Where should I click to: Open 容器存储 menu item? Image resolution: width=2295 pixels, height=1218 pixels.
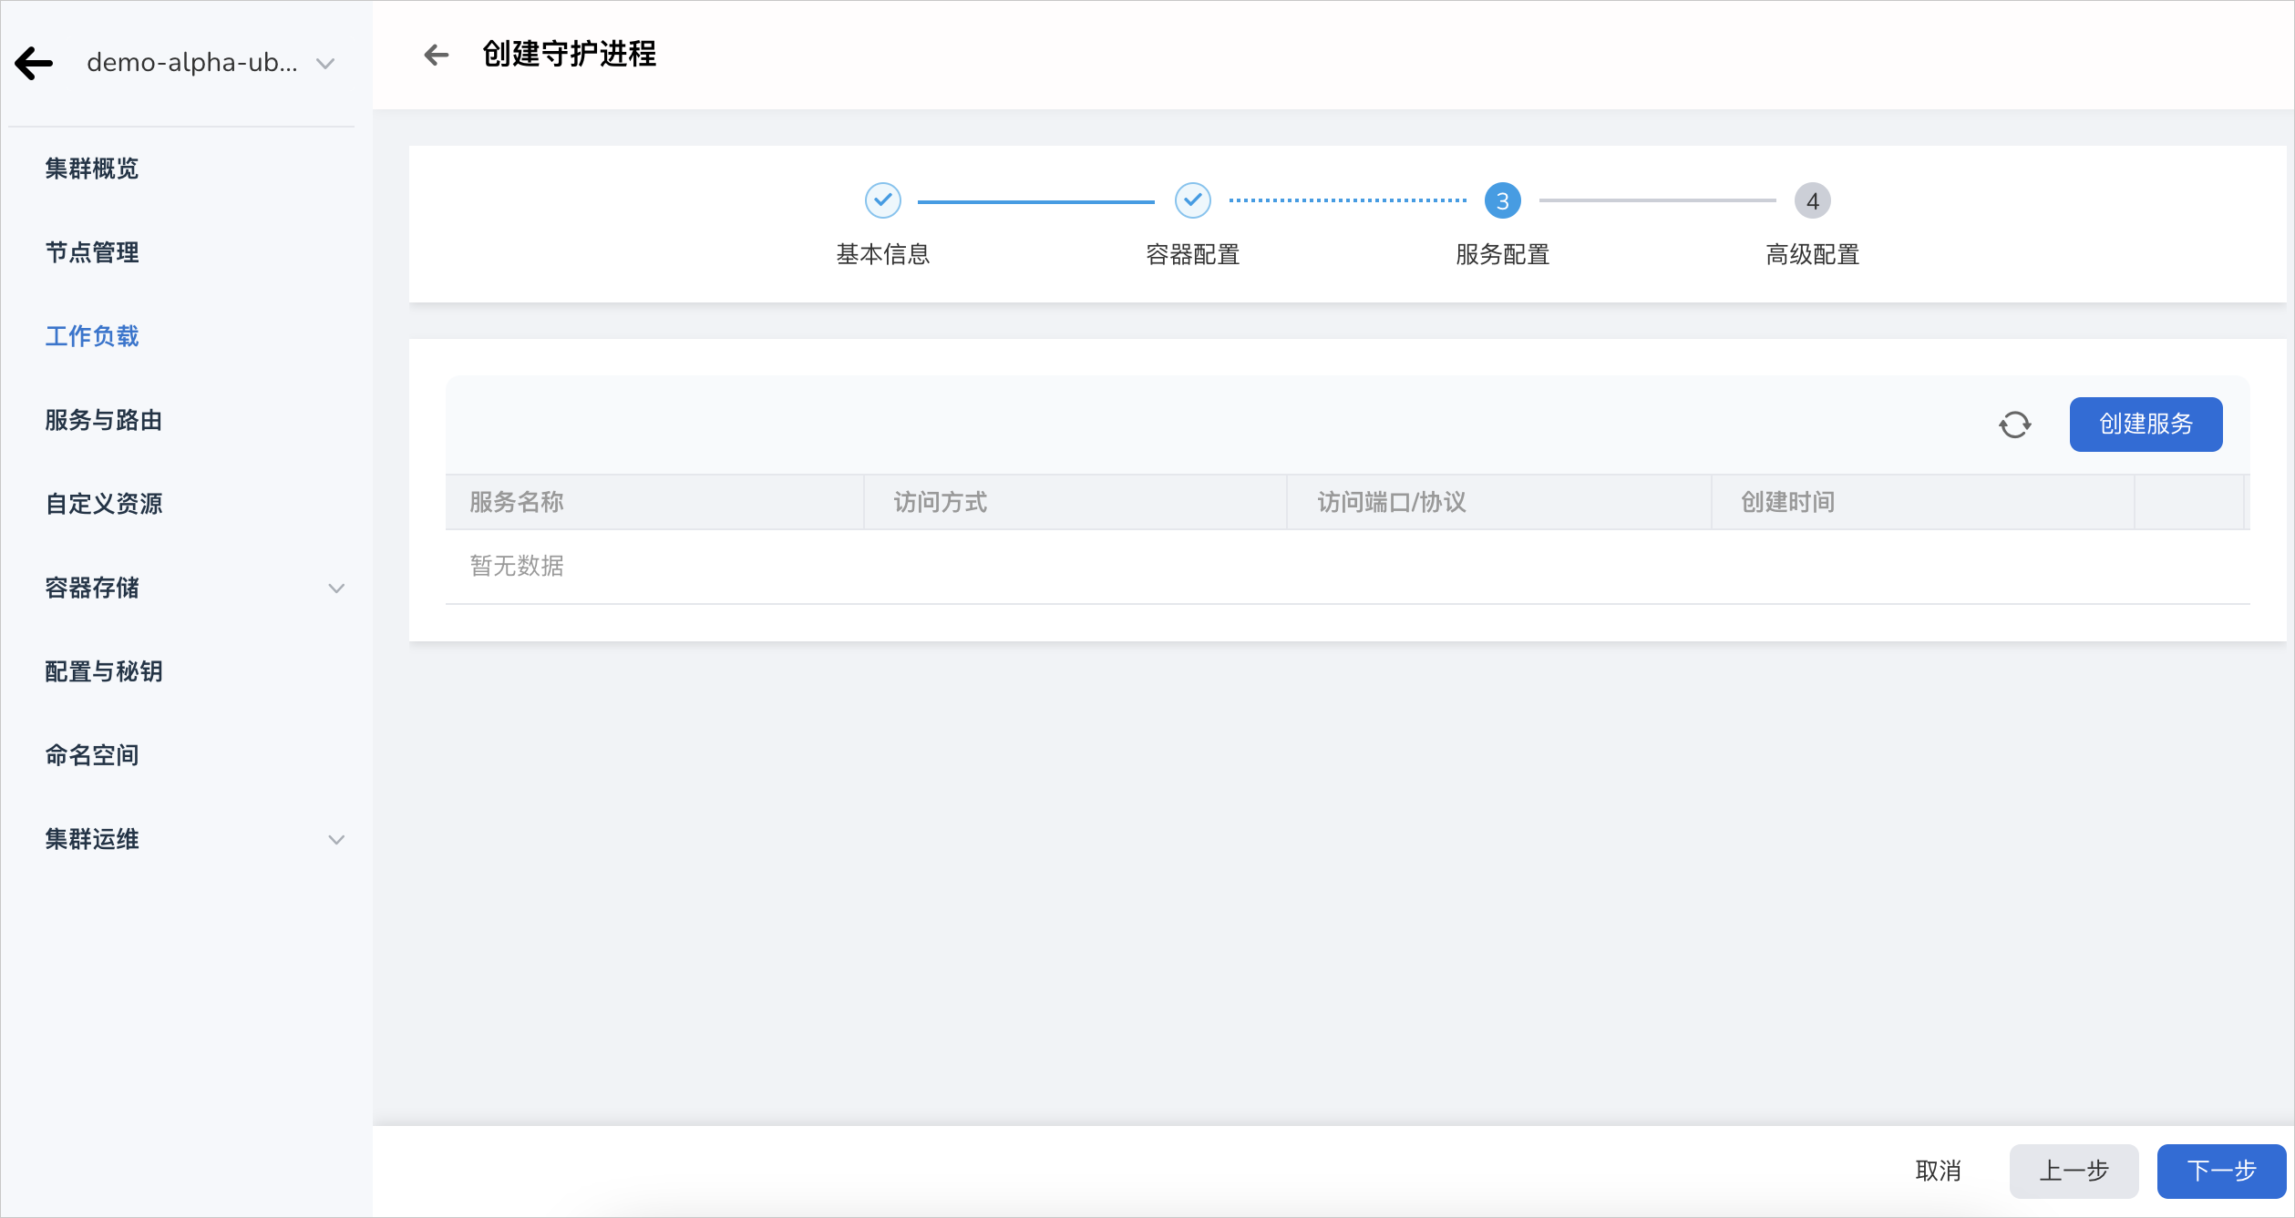click(92, 588)
